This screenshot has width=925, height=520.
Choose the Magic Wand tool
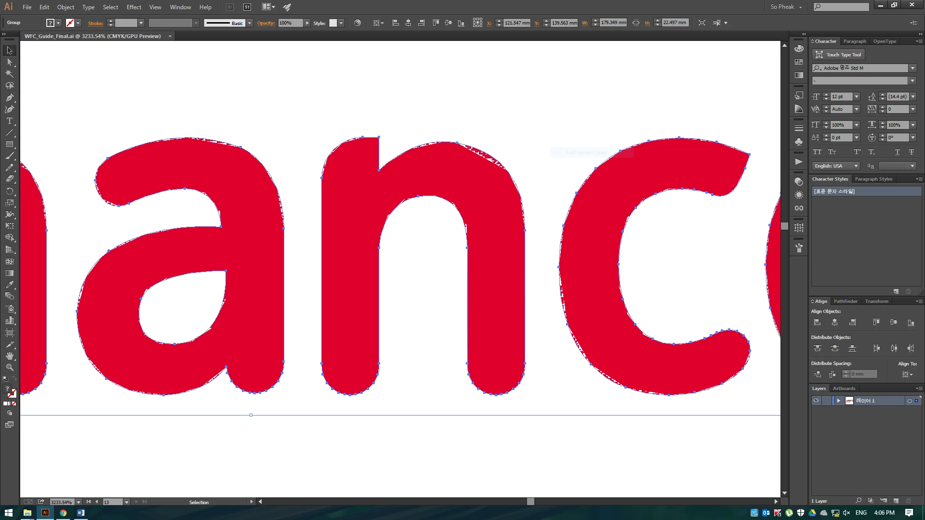10,74
